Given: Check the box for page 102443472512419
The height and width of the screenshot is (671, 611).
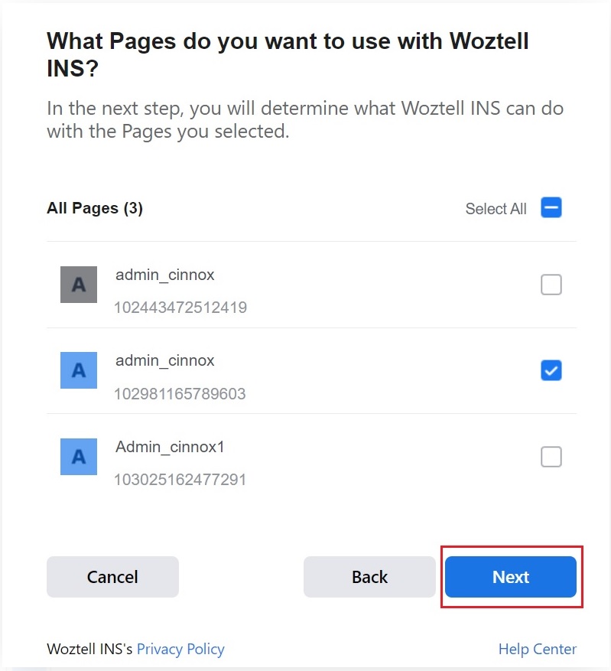Looking at the screenshot, I should [551, 285].
